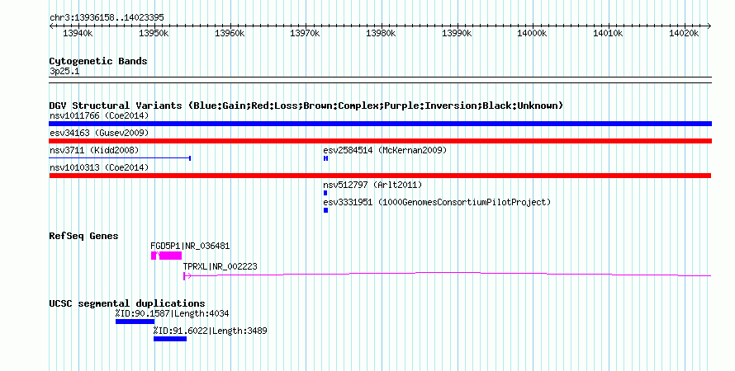Click the right arrowhead of the ruler
Viewport: 735px width, 371px height.
tap(709, 26)
